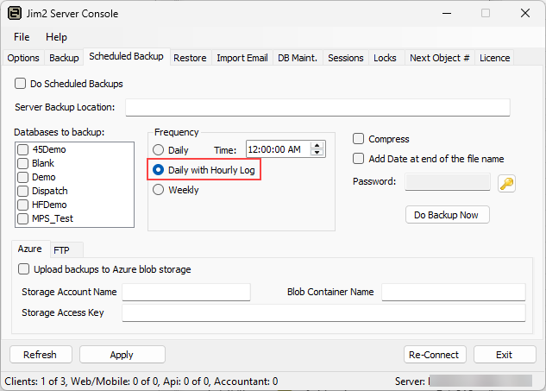The height and width of the screenshot is (391, 546).
Task: Increase backup time with up arrow
Action: pyautogui.click(x=318, y=145)
